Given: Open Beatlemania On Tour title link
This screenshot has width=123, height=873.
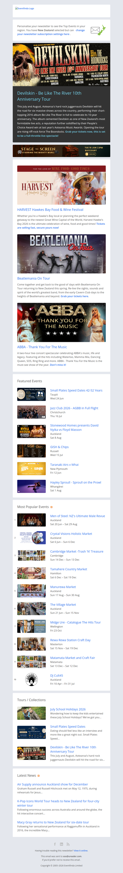Looking at the screenshot, I should click(x=34, y=279).
